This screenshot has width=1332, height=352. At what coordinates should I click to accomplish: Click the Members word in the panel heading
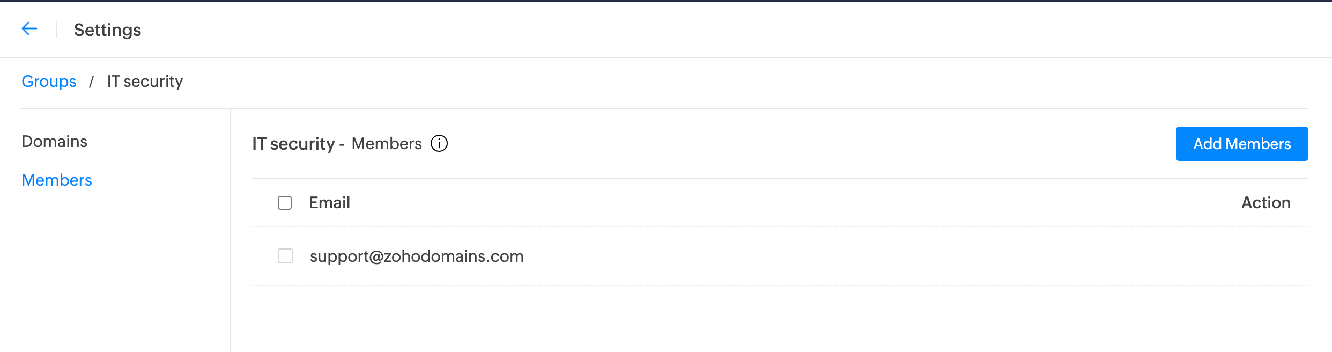pos(387,144)
